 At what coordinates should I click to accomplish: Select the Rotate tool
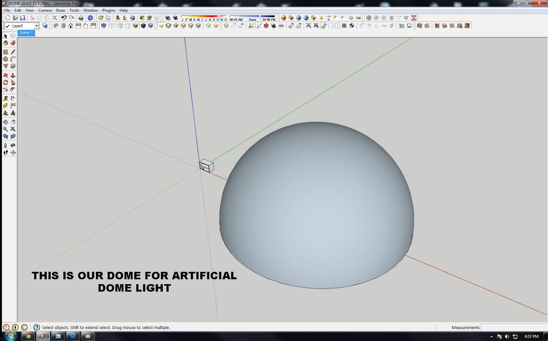coord(5,83)
